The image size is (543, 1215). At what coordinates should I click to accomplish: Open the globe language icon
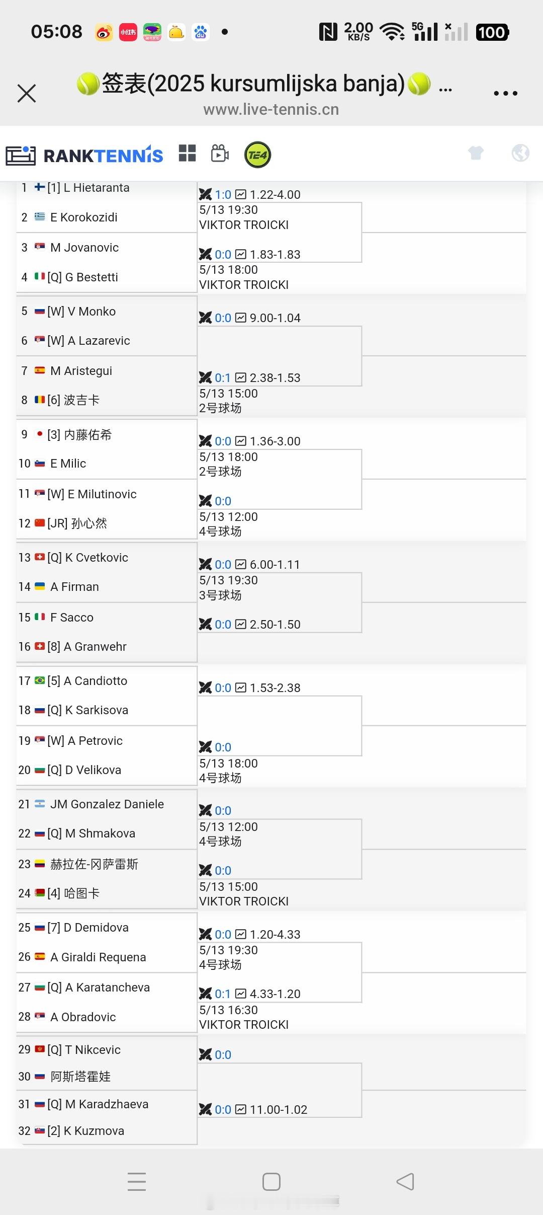(520, 153)
